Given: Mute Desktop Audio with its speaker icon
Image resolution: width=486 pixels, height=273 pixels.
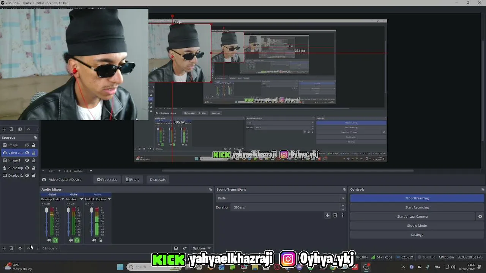Looking at the screenshot, I should pyautogui.click(x=49, y=240).
